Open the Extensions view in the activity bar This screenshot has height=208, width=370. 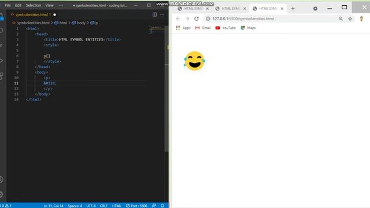(1, 76)
